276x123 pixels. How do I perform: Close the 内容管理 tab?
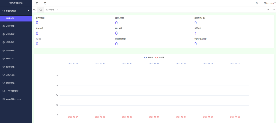coord(58,10)
